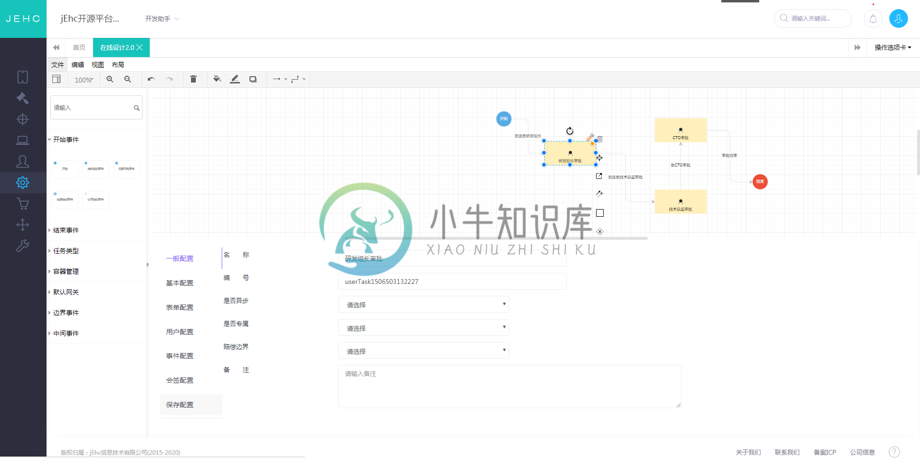
Task: Open the 视图 menu
Action: click(x=98, y=65)
